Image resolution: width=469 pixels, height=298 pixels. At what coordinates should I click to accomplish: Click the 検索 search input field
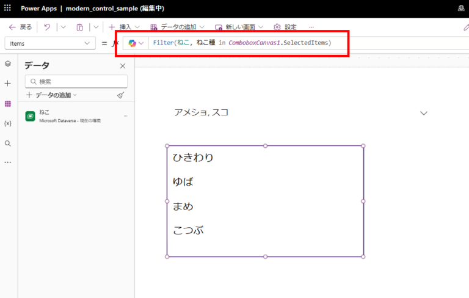coord(76,81)
